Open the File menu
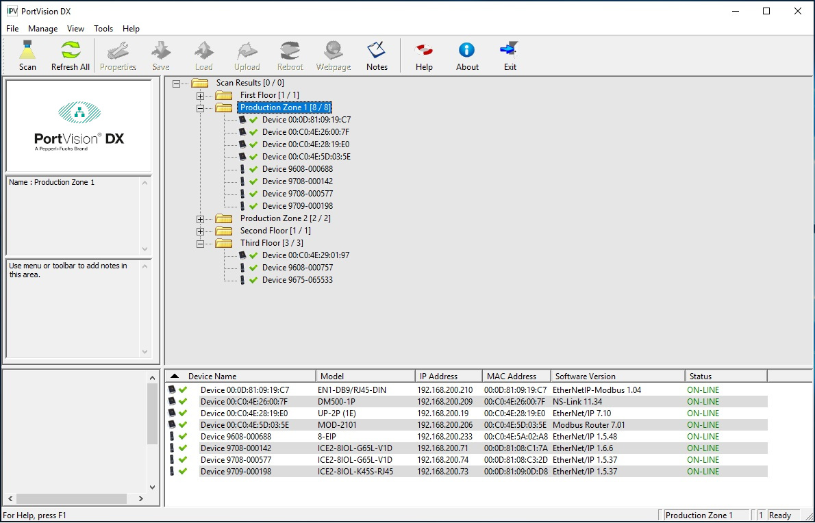This screenshot has height=523, width=815. (12, 29)
